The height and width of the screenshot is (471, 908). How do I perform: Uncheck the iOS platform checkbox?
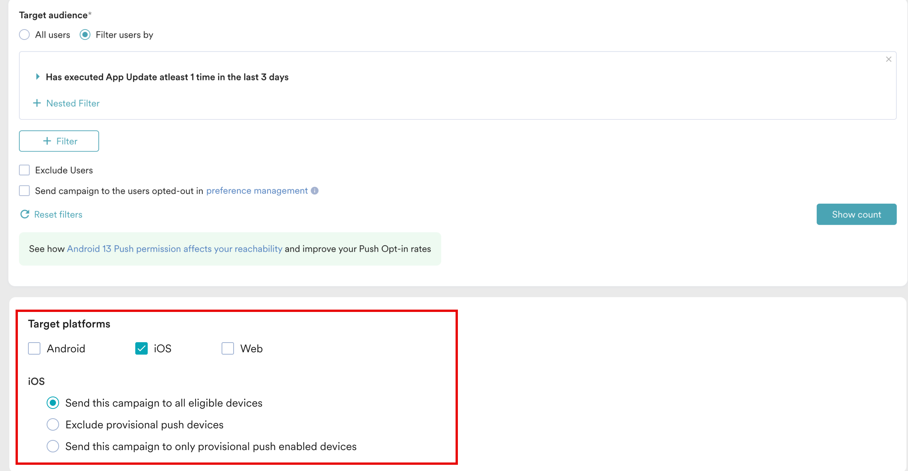(x=141, y=348)
